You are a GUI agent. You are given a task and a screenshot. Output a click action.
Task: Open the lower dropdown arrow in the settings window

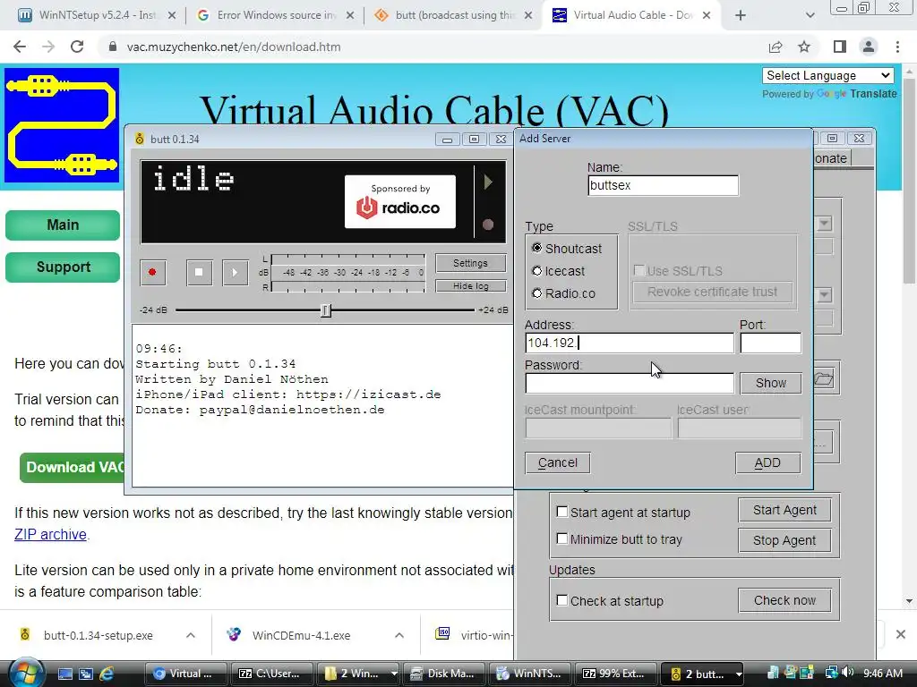coord(824,294)
